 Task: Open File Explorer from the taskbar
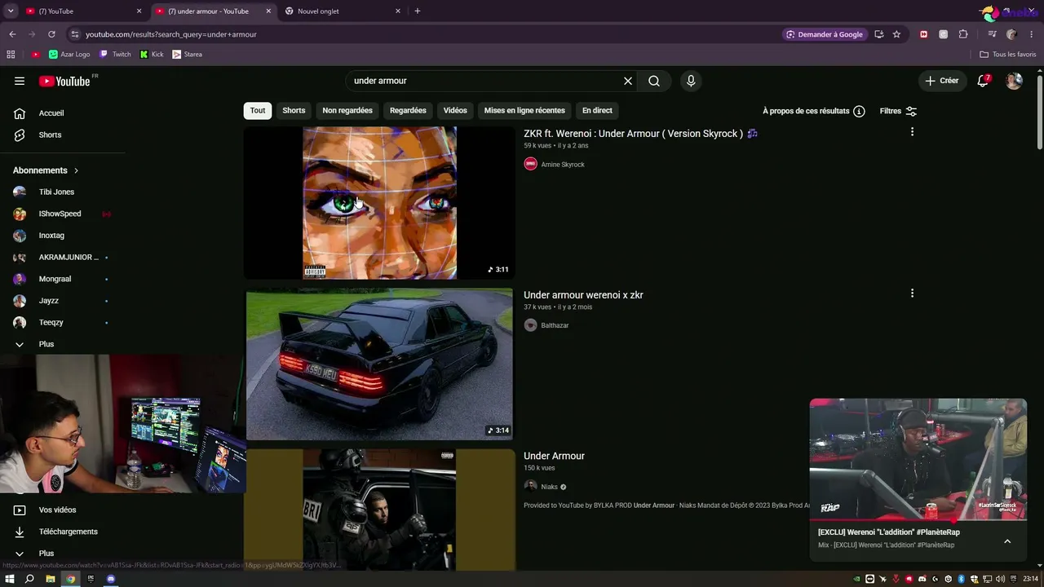50,579
